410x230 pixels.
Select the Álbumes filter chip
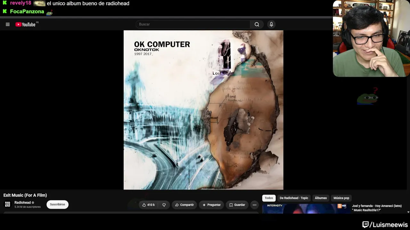pyautogui.click(x=321, y=198)
